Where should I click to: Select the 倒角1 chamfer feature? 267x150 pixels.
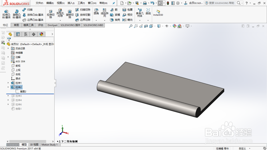tap(17, 109)
